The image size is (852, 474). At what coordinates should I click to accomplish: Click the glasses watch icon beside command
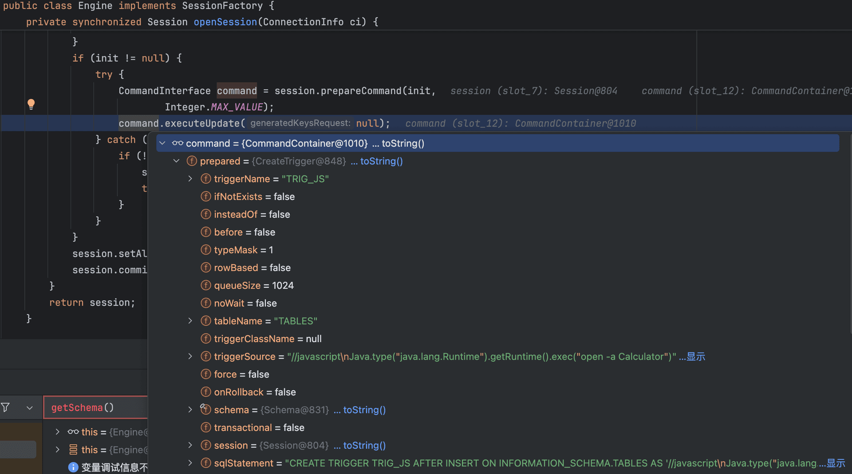pos(177,143)
